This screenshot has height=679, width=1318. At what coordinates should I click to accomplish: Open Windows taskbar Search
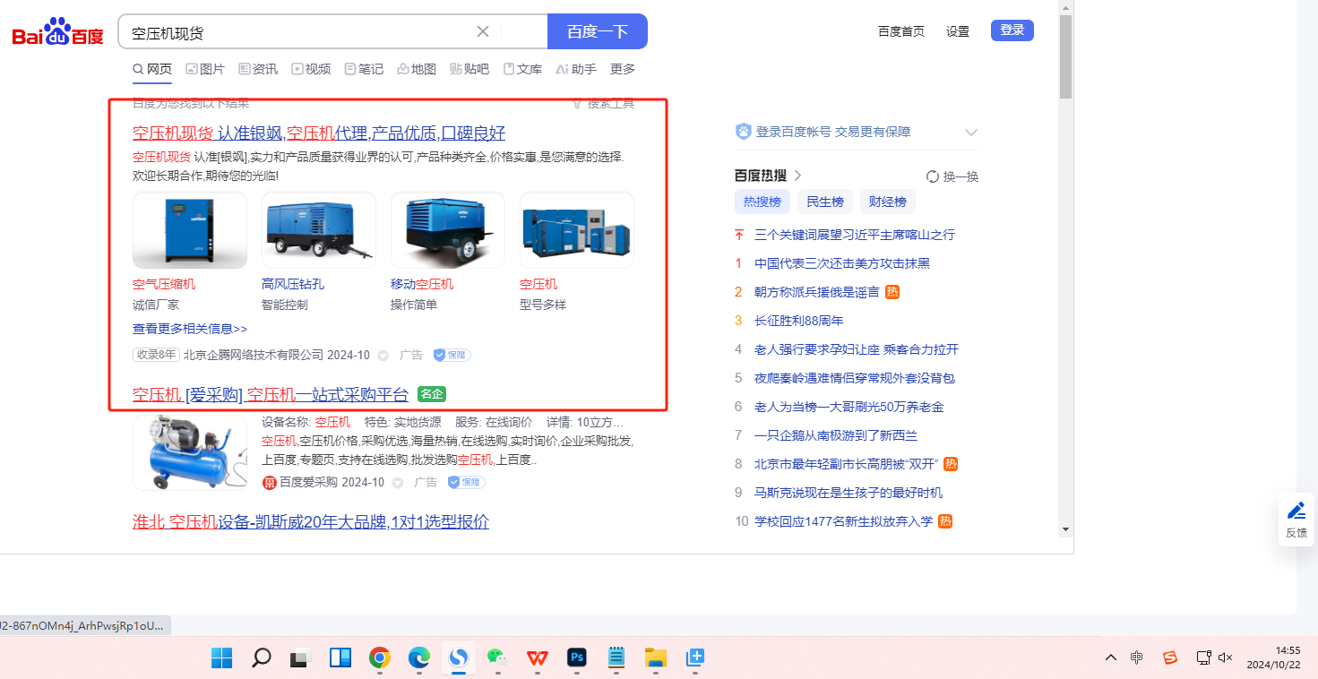(x=262, y=658)
